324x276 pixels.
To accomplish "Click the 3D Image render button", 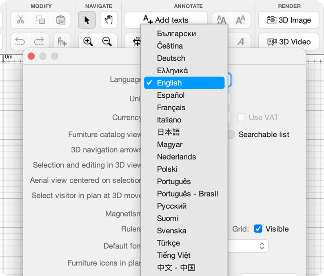I will [288, 20].
